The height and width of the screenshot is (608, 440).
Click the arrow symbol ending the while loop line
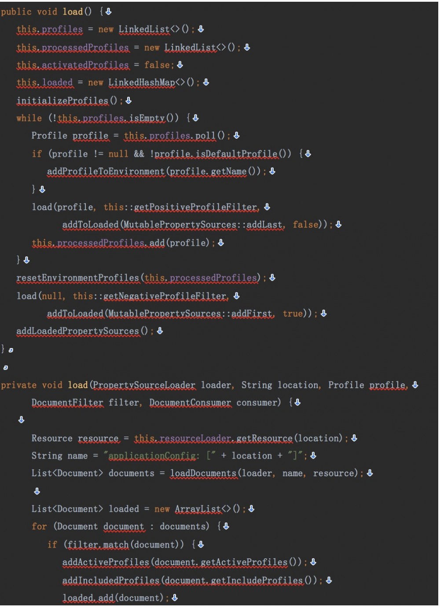pos(195,118)
